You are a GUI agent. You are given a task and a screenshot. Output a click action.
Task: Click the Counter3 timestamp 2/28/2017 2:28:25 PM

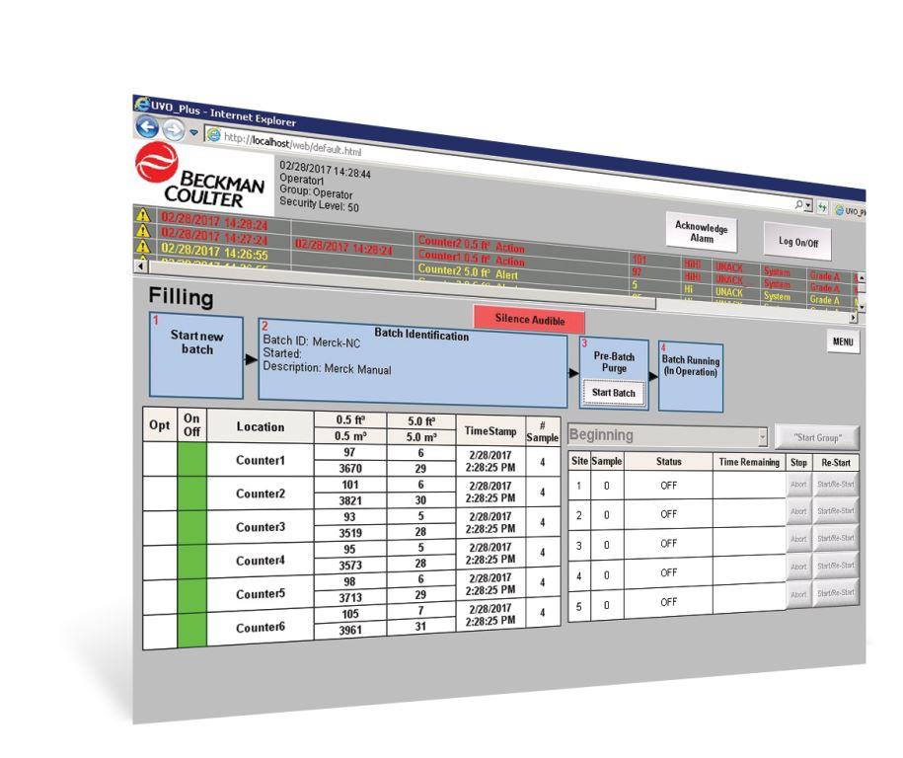(490, 522)
